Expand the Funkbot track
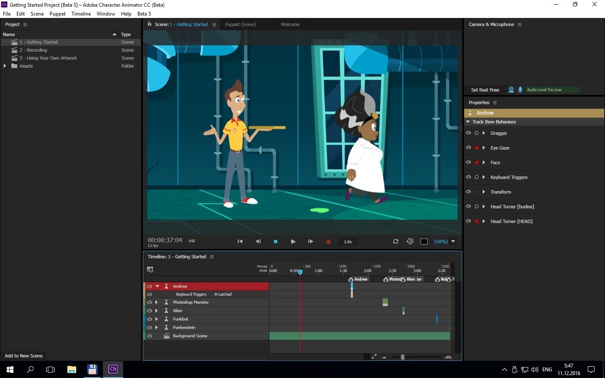605x378 pixels. (x=157, y=319)
